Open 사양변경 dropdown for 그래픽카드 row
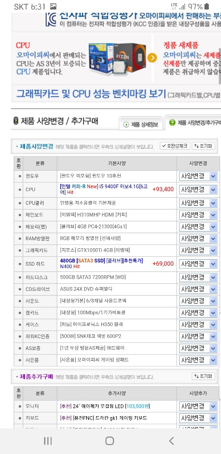 [198, 250]
